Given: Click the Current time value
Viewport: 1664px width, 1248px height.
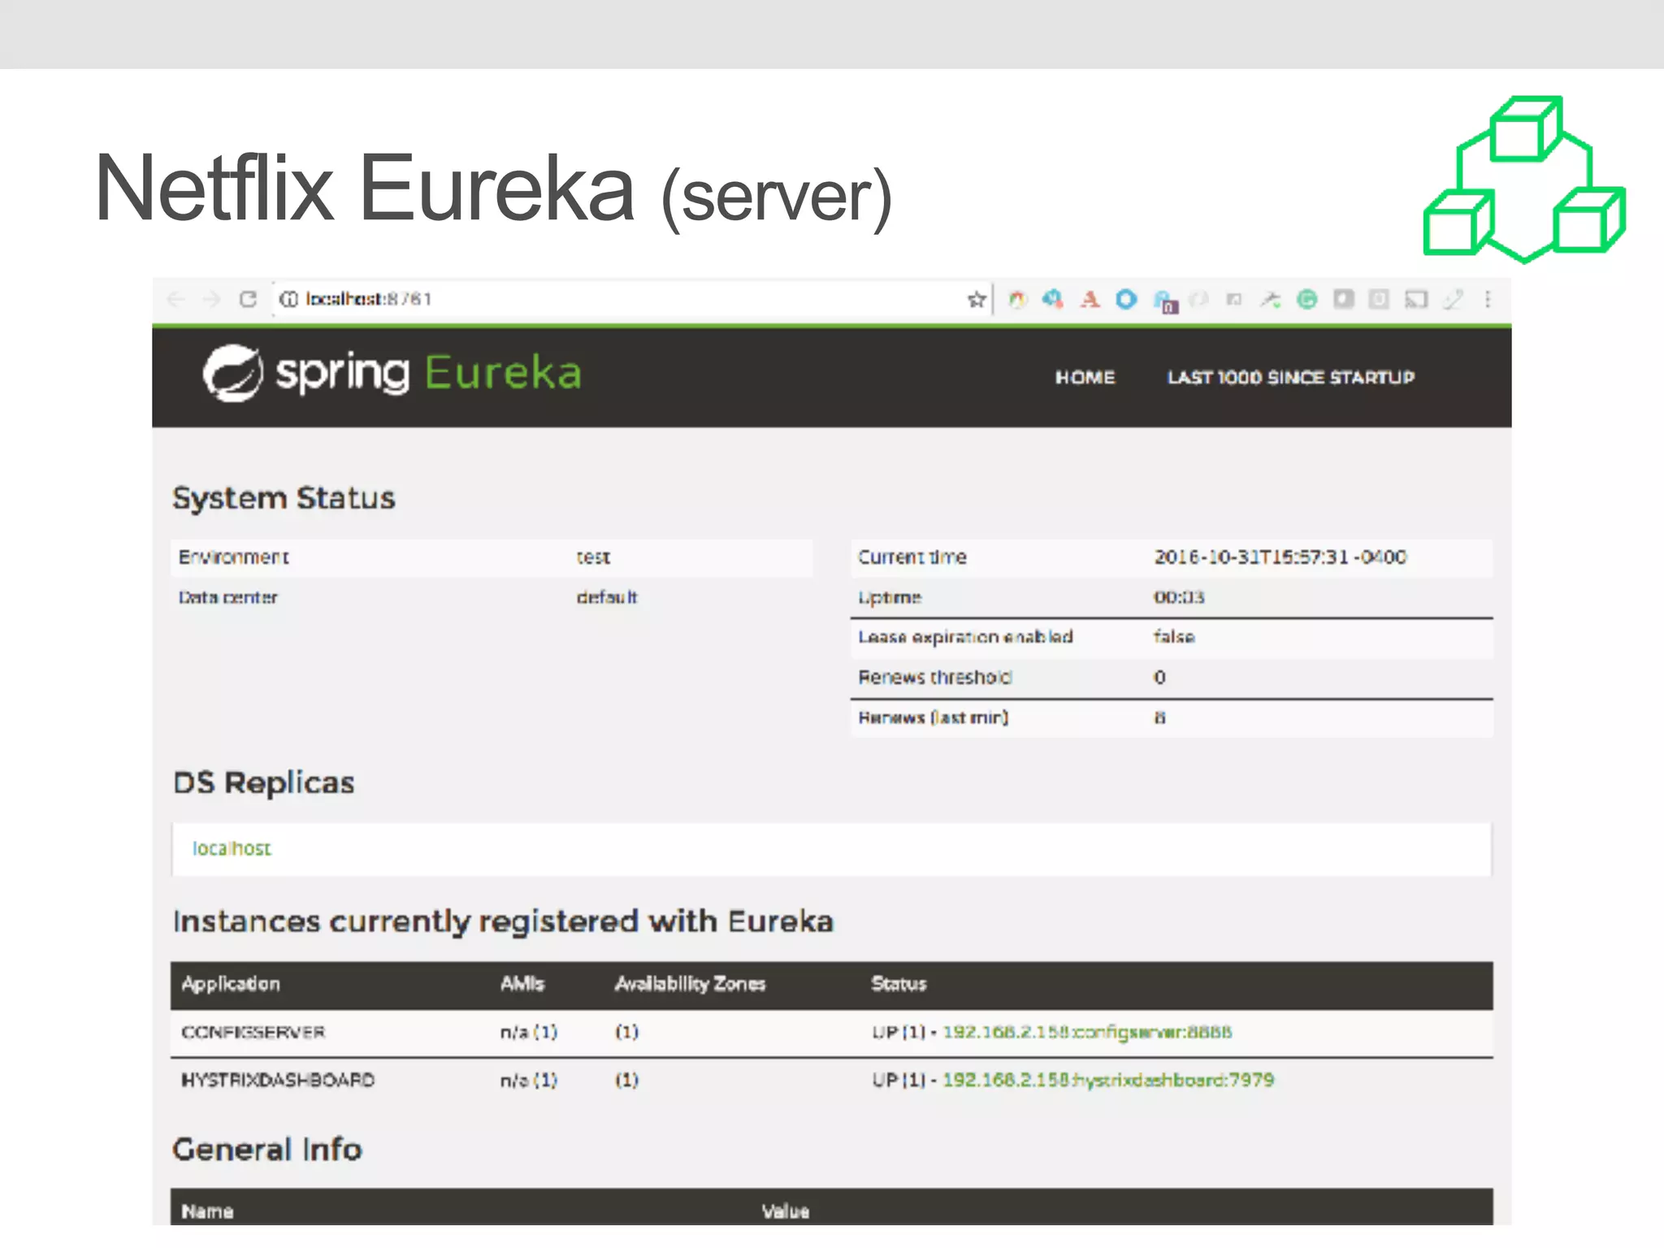Looking at the screenshot, I should pyautogui.click(x=1280, y=557).
